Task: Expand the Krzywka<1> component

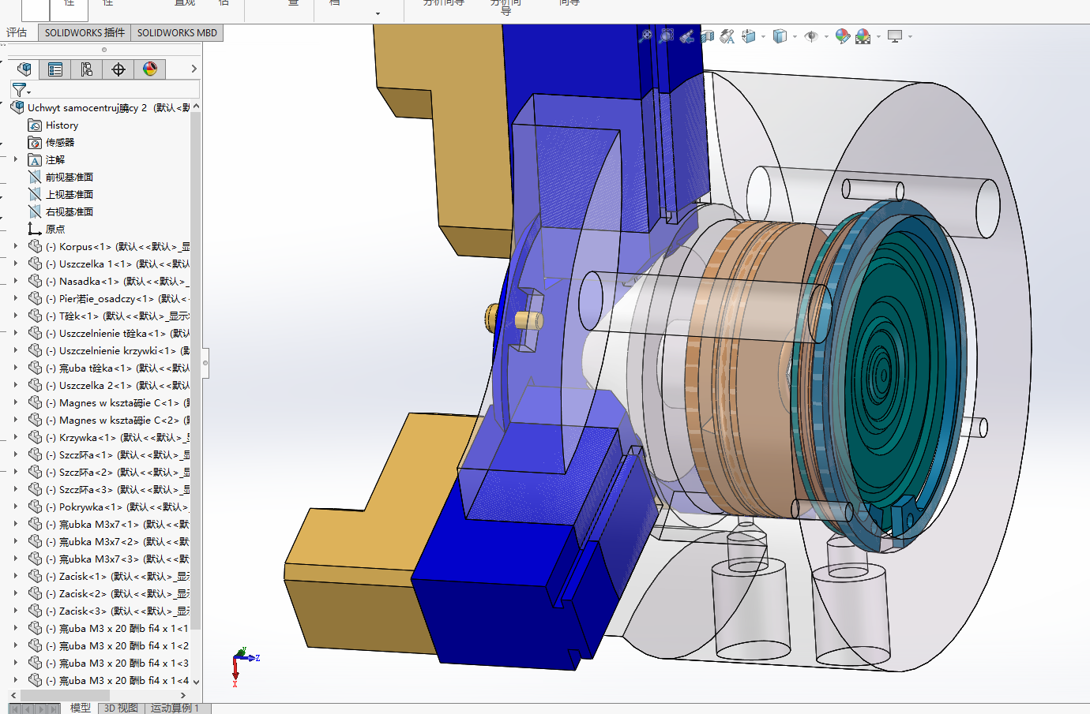Action: pyautogui.click(x=15, y=437)
